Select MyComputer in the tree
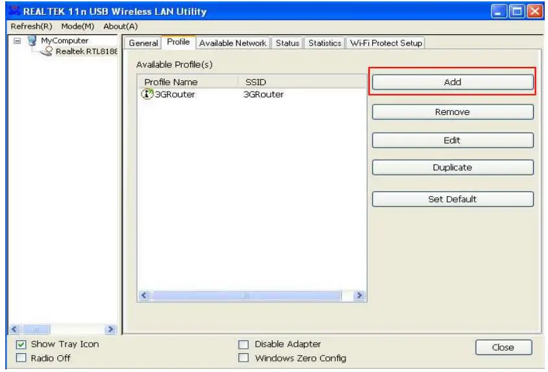The height and width of the screenshot is (372, 548). [65, 40]
